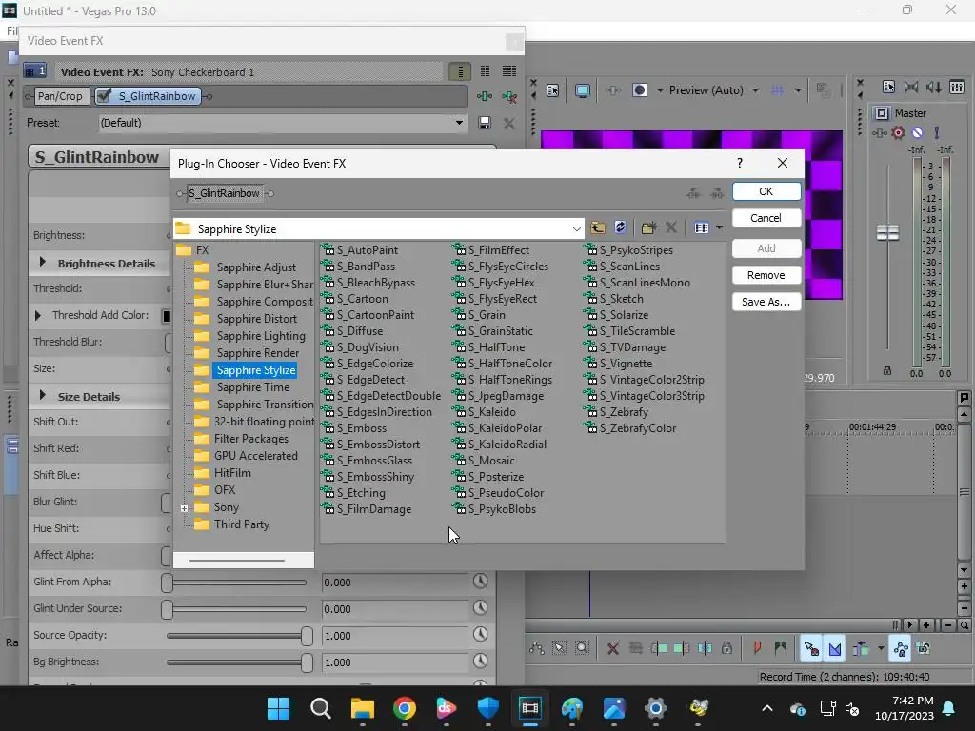Create new folder in plug-in chooser
This screenshot has width=975, height=731.
tap(648, 228)
